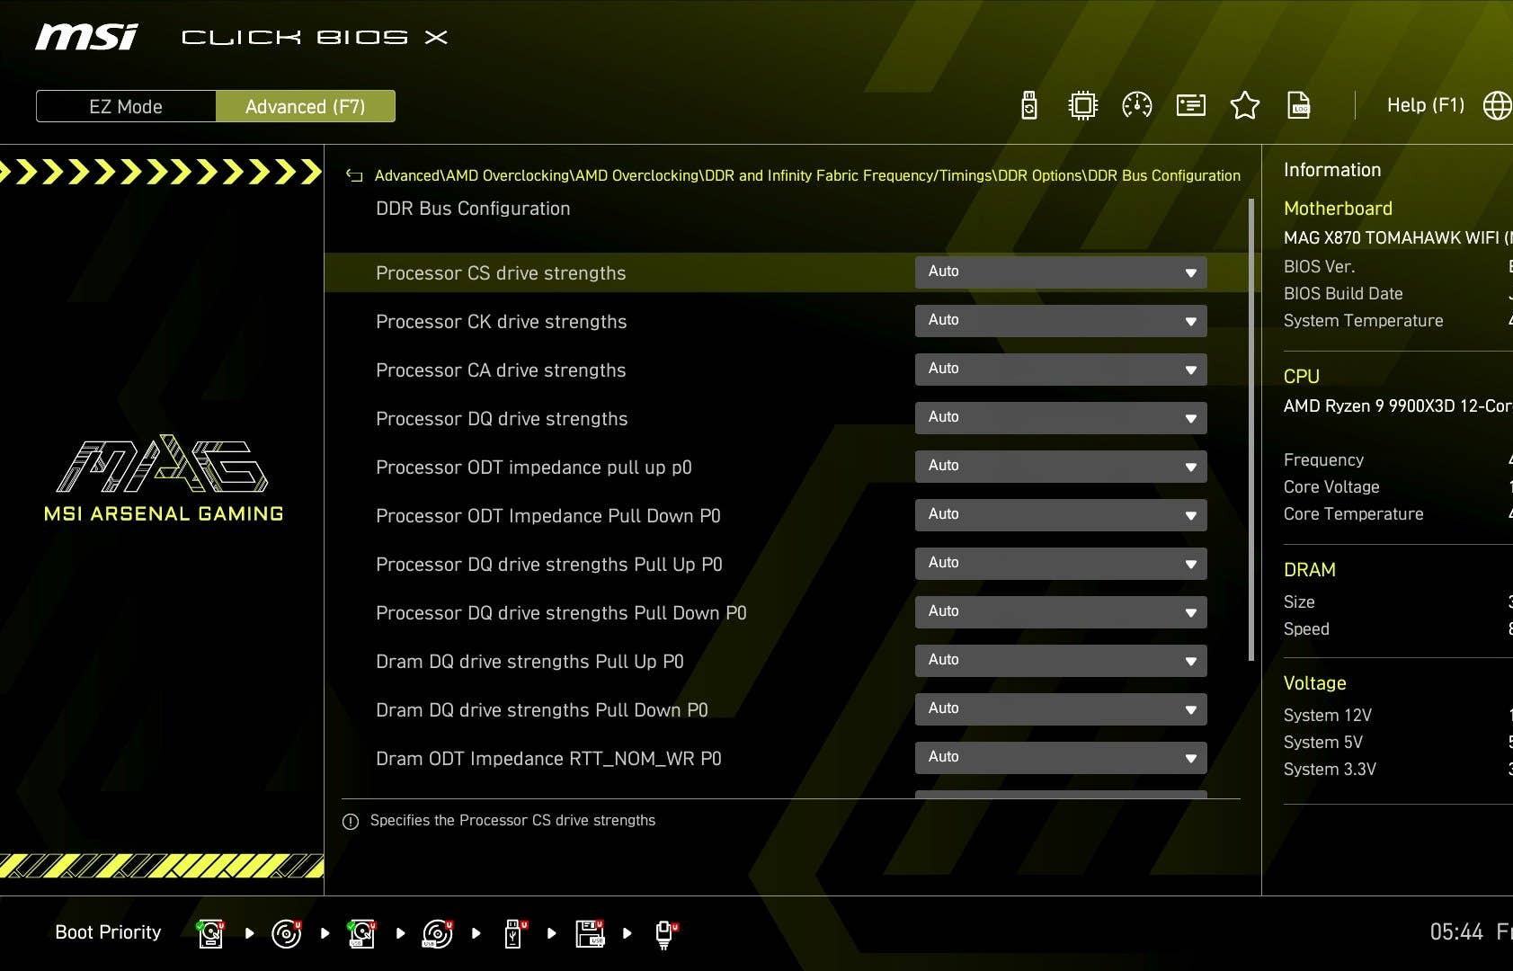Click the 'Processor DQ drive strengths' setting label

tap(502, 419)
